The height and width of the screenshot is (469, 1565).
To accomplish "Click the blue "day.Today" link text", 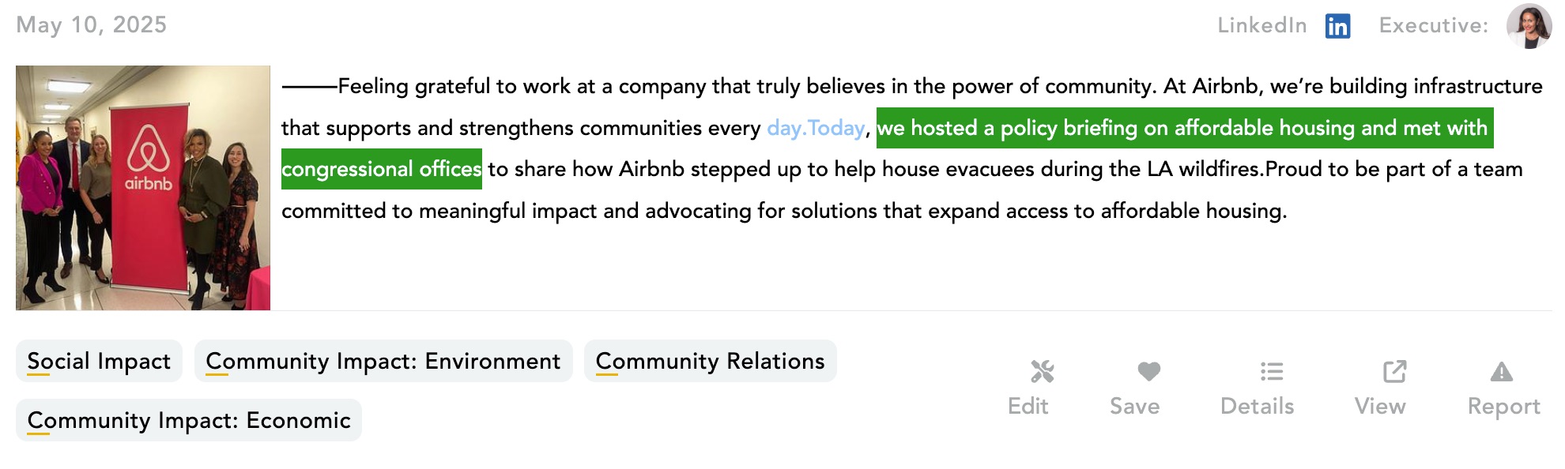I will click(x=816, y=128).
